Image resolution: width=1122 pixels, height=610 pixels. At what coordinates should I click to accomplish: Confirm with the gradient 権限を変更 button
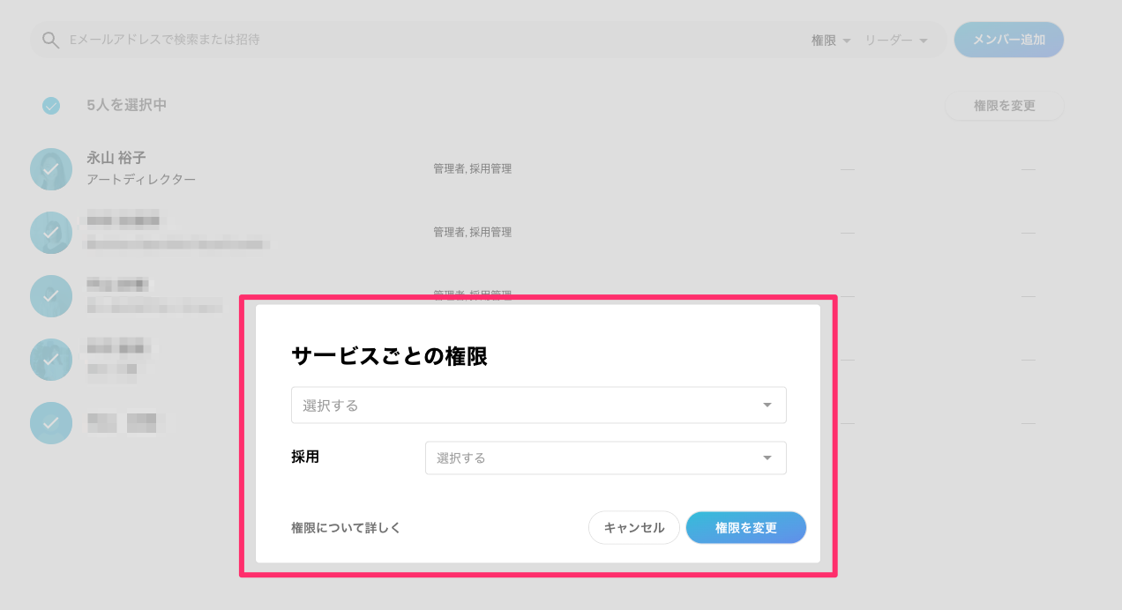point(746,528)
